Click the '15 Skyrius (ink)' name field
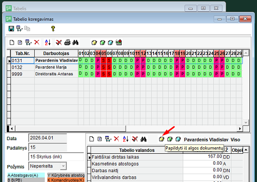 point(56,157)
